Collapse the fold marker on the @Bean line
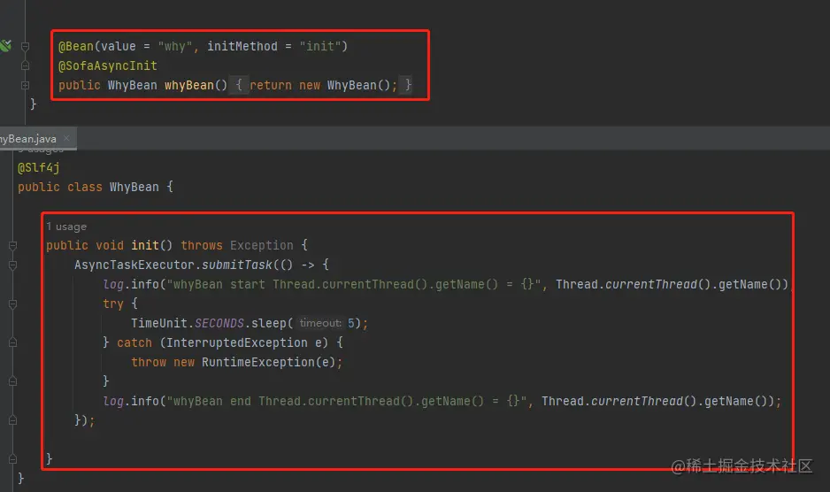 click(x=25, y=47)
